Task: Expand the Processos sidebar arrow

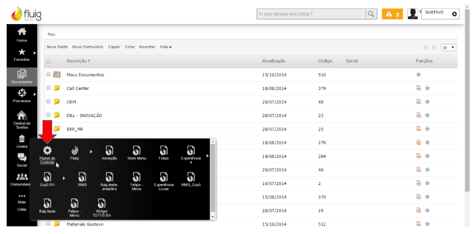Action: [x=35, y=94]
